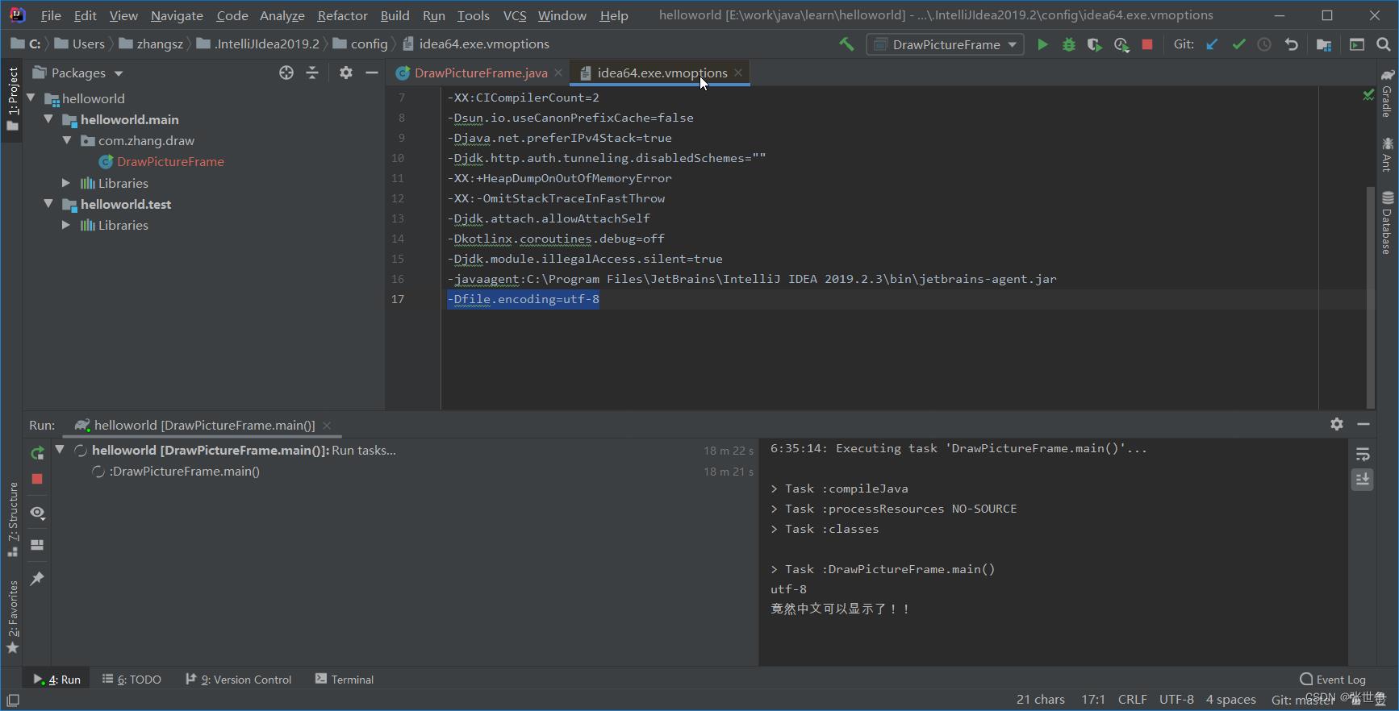This screenshot has width=1399, height=711.
Task: Select DrawPictureFrame class in tree
Action: click(x=170, y=161)
